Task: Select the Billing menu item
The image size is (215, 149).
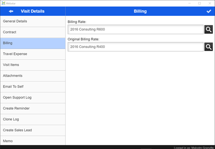Action: tap(33, 43)
